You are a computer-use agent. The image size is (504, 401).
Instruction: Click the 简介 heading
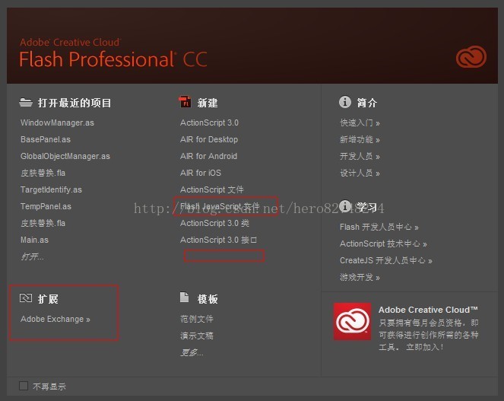[x=366, y=103]
